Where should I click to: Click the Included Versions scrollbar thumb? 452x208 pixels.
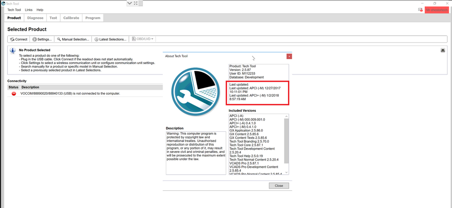click(x=286, y=140)
